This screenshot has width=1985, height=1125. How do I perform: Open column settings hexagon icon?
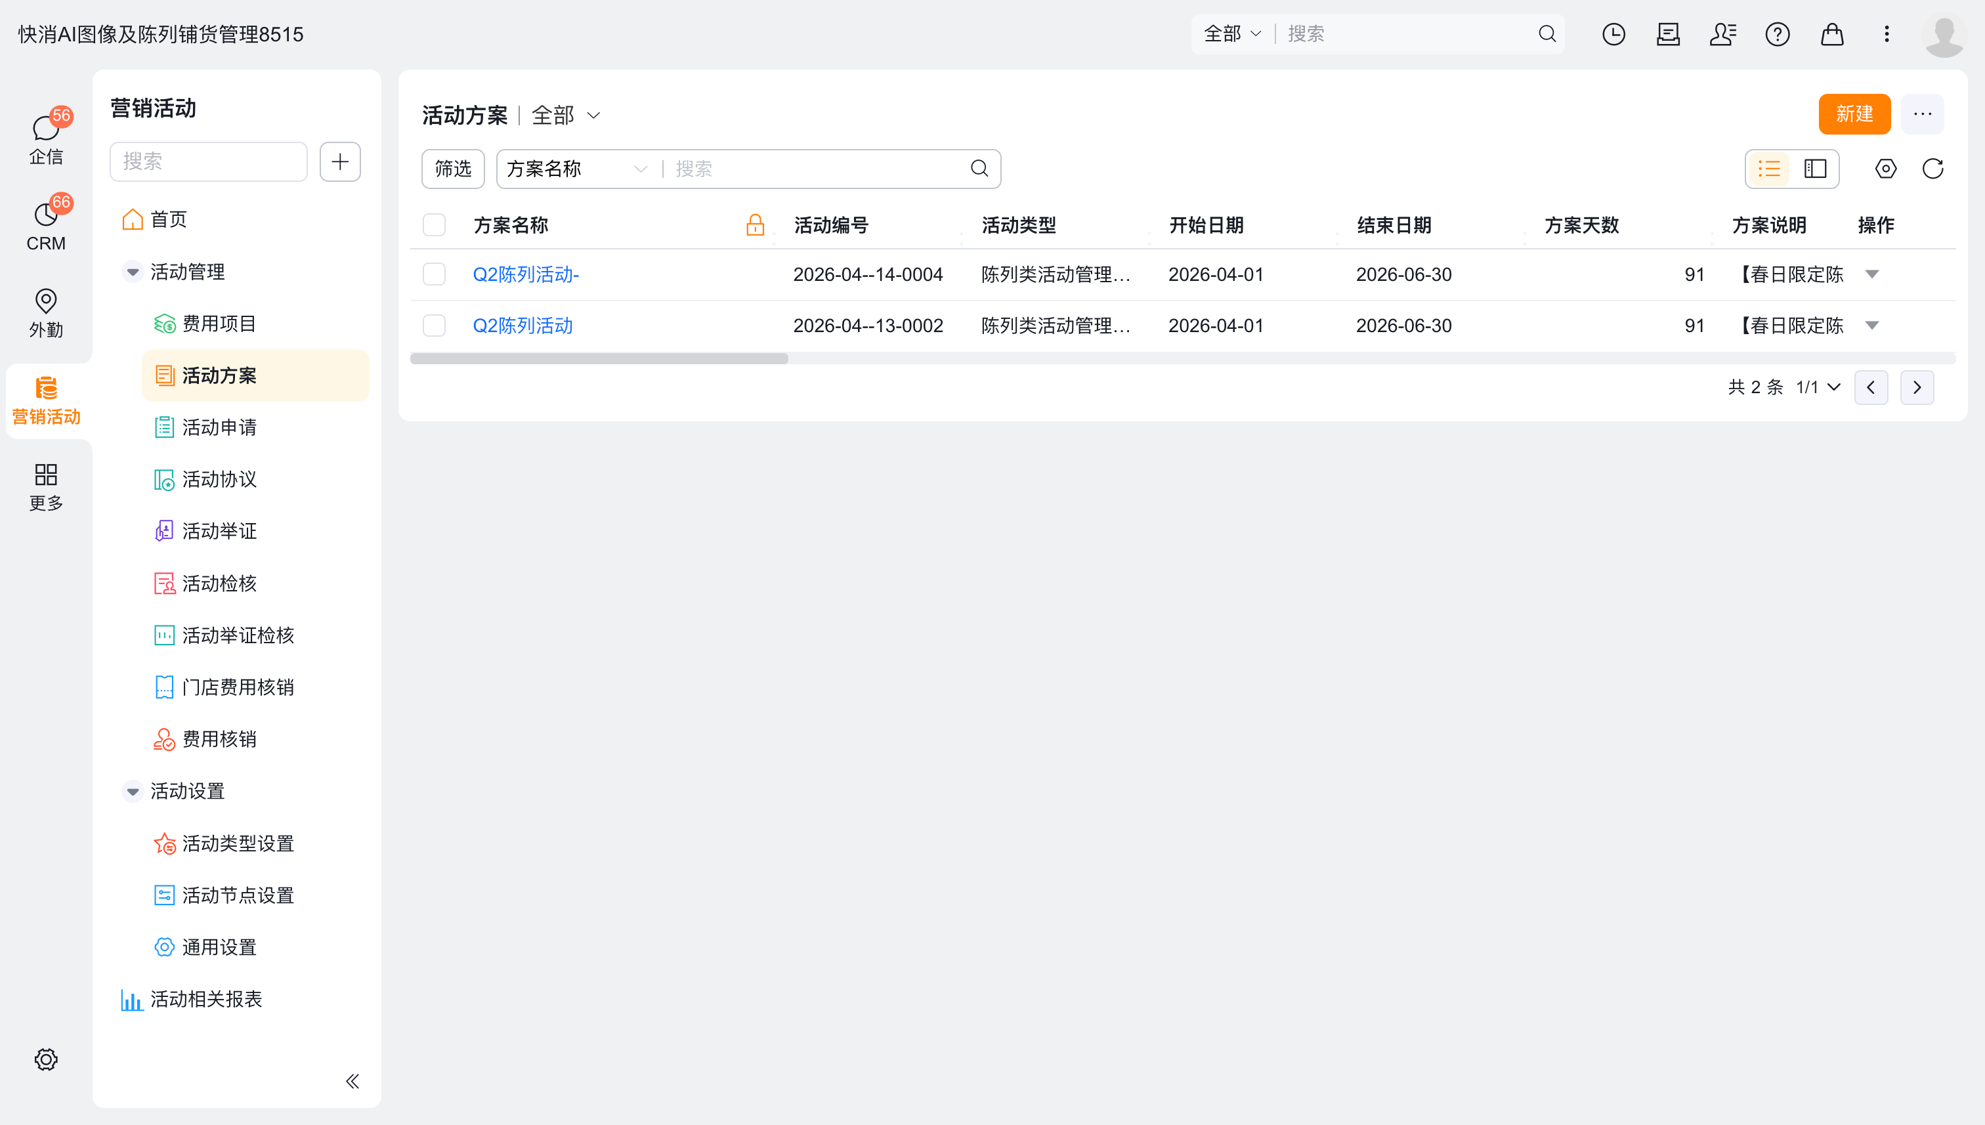[x=1885, y=169]
